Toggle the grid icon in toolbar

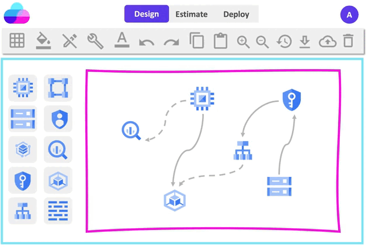[17, 41]
